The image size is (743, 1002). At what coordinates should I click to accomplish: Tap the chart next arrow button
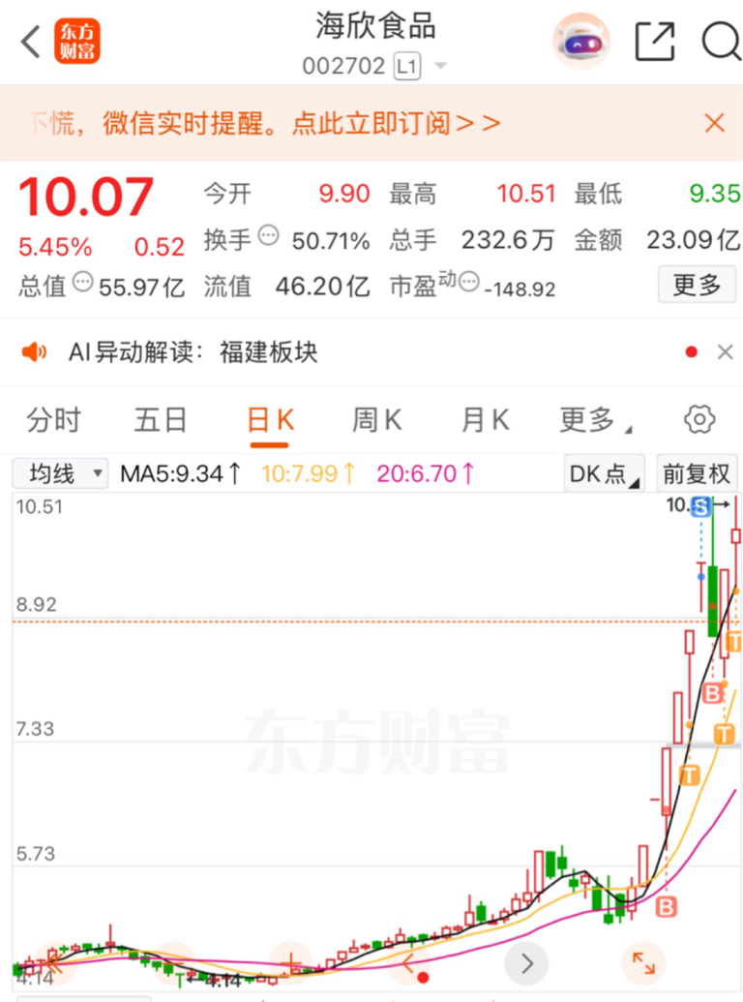[x=526, y=963]
